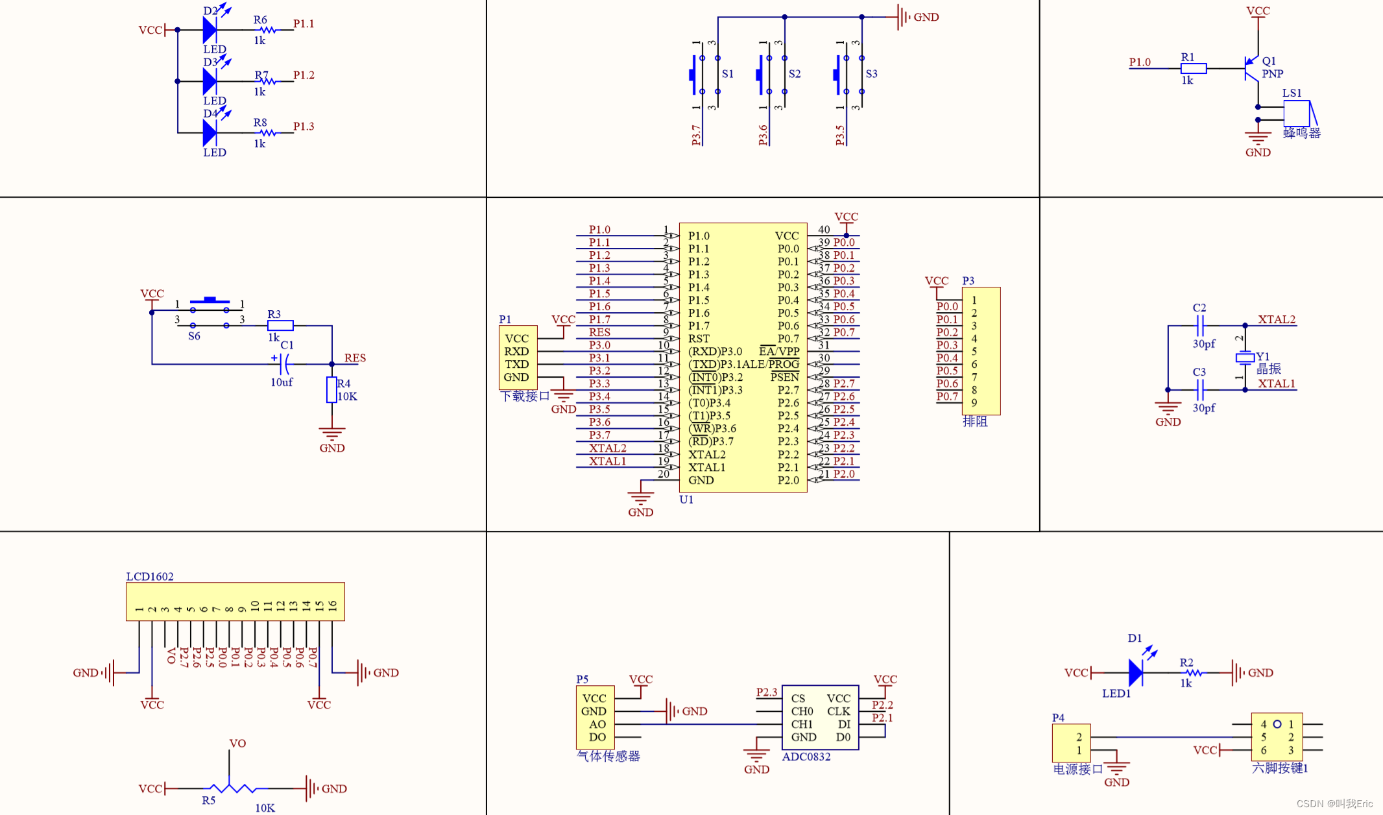The image size is (1383, 815).
Task: Click the D1 power LED symbol
Action: (1136, 672)
